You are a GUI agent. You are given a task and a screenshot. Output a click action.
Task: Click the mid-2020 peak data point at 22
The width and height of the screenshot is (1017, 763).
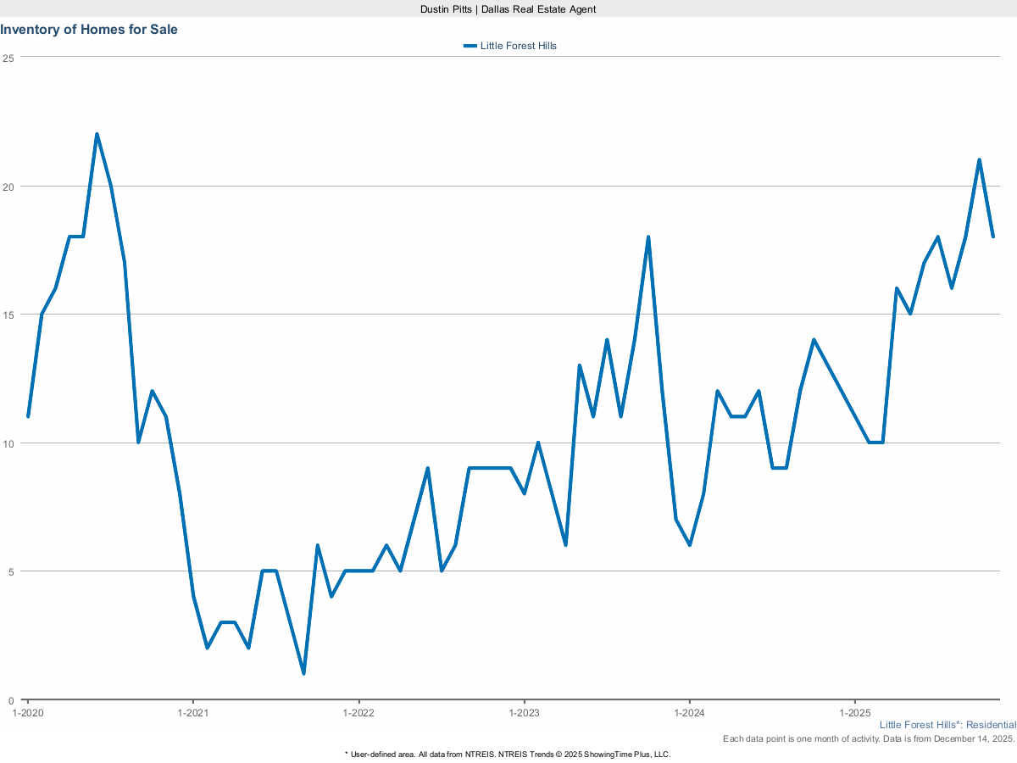click(97, 134)
